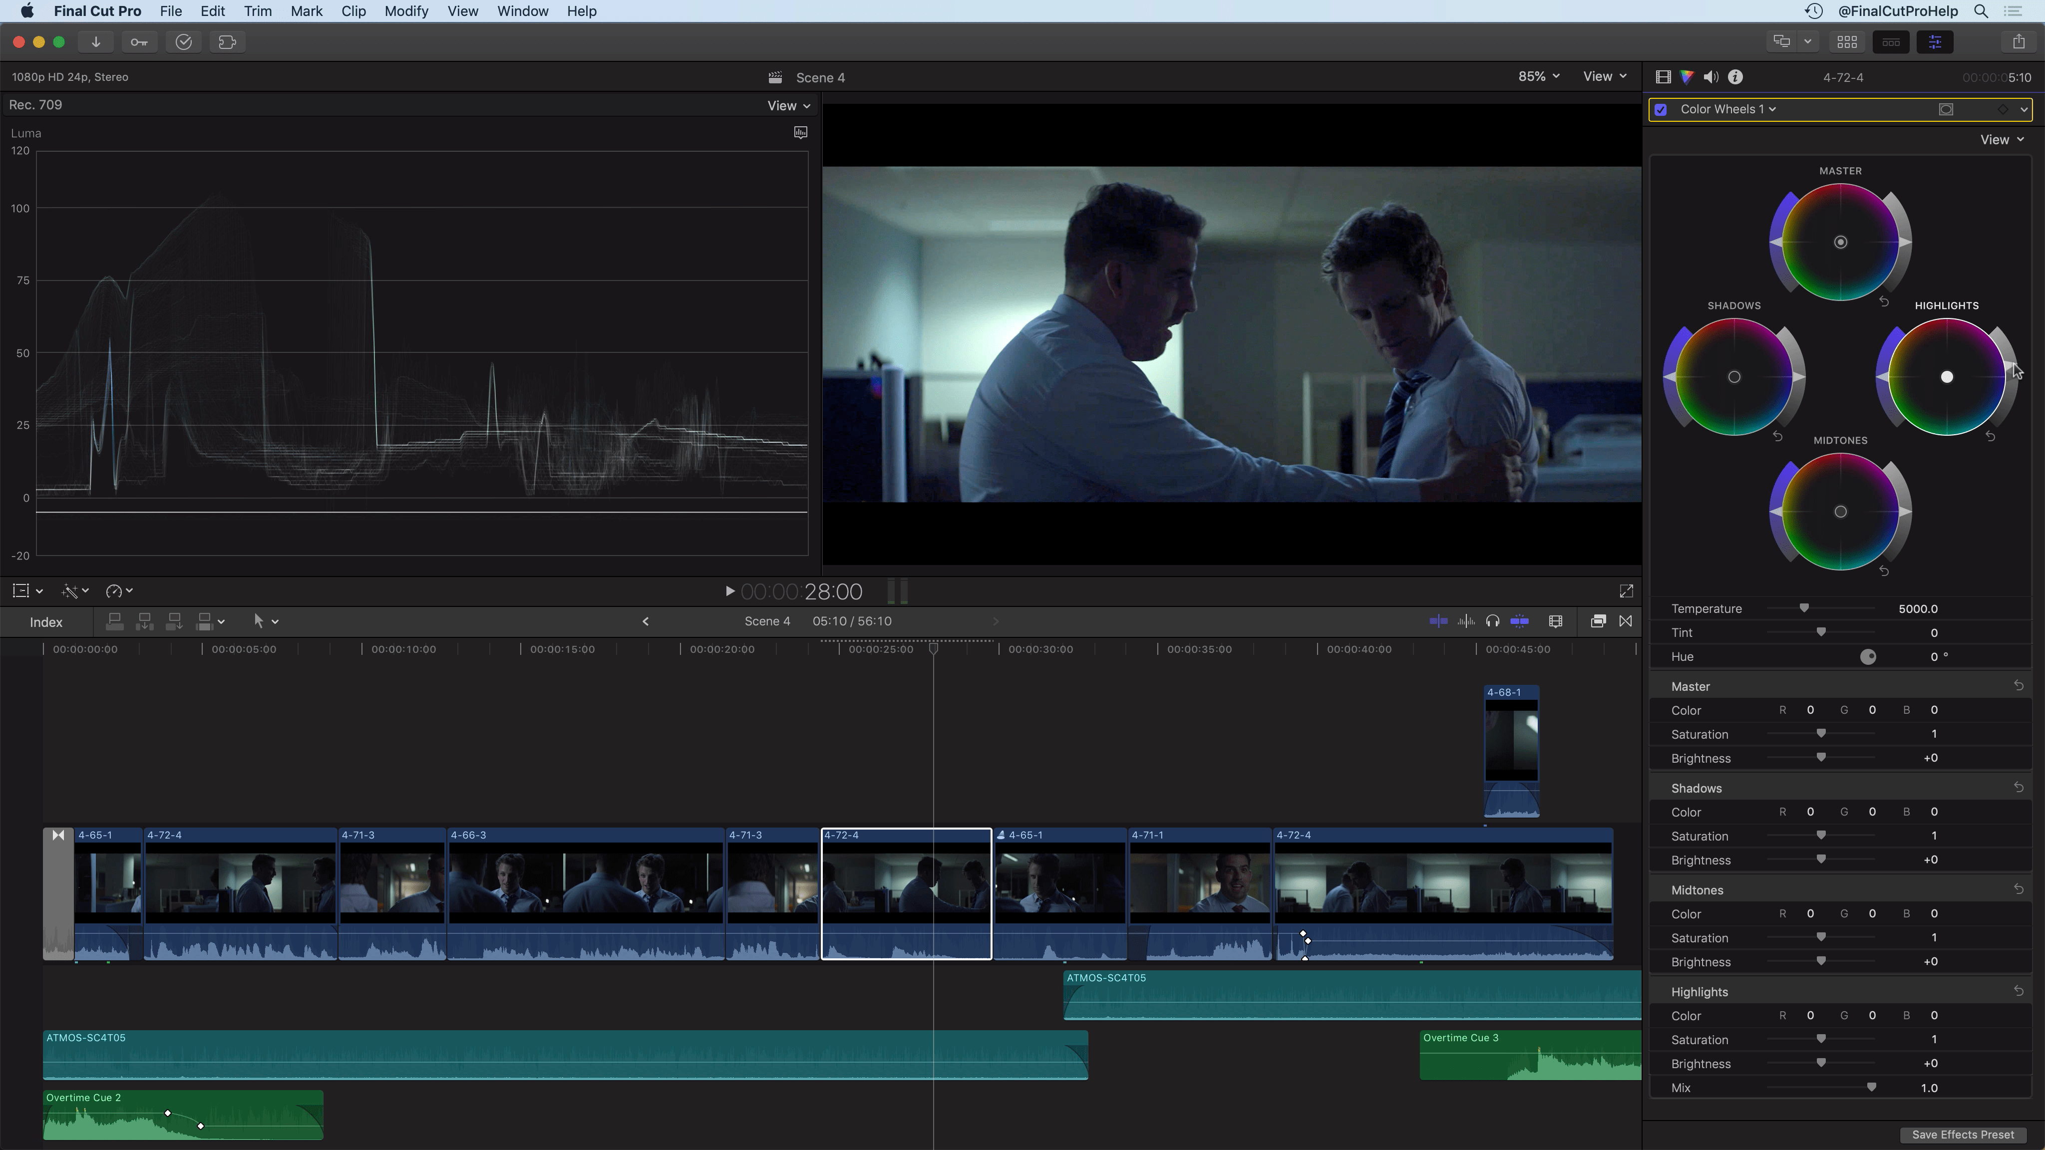Toggle skimming in the timeline
This screenshot has width=2045, height=1150.
1438,620
